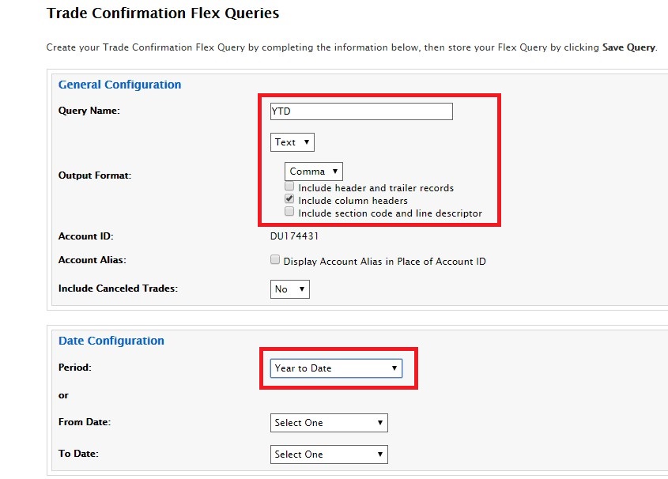The height and width of the screenshot is (479, 668).
Task: Expand the Year to Date period dropdown
Action: [x=335, y=368]
